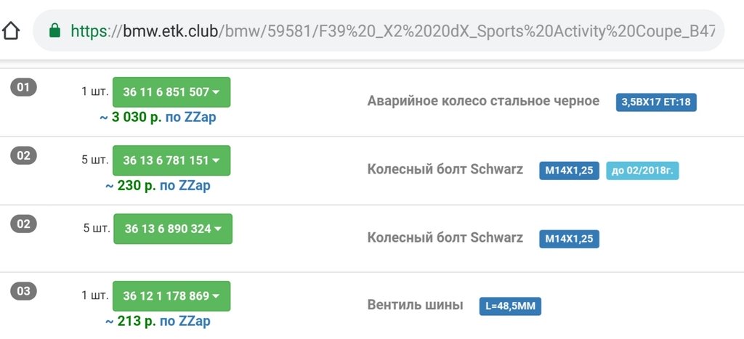Expand part number 36 13 6 781 151
Image resolution: width=744 pixels, height=339 pixels.
coord(171,160)
